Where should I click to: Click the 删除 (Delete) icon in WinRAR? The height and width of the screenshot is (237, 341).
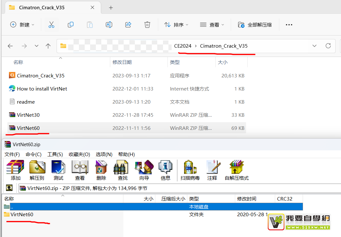[x=101, y=170]
